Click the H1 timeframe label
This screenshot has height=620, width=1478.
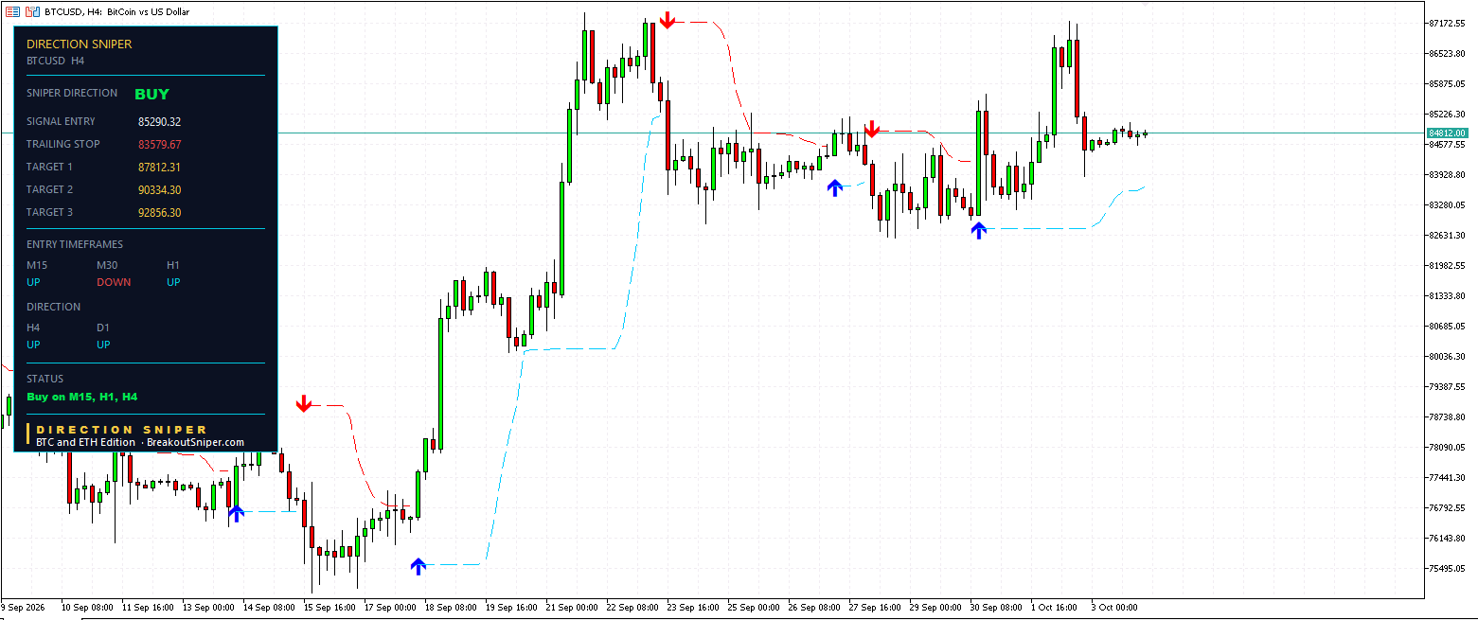point(173,265)
